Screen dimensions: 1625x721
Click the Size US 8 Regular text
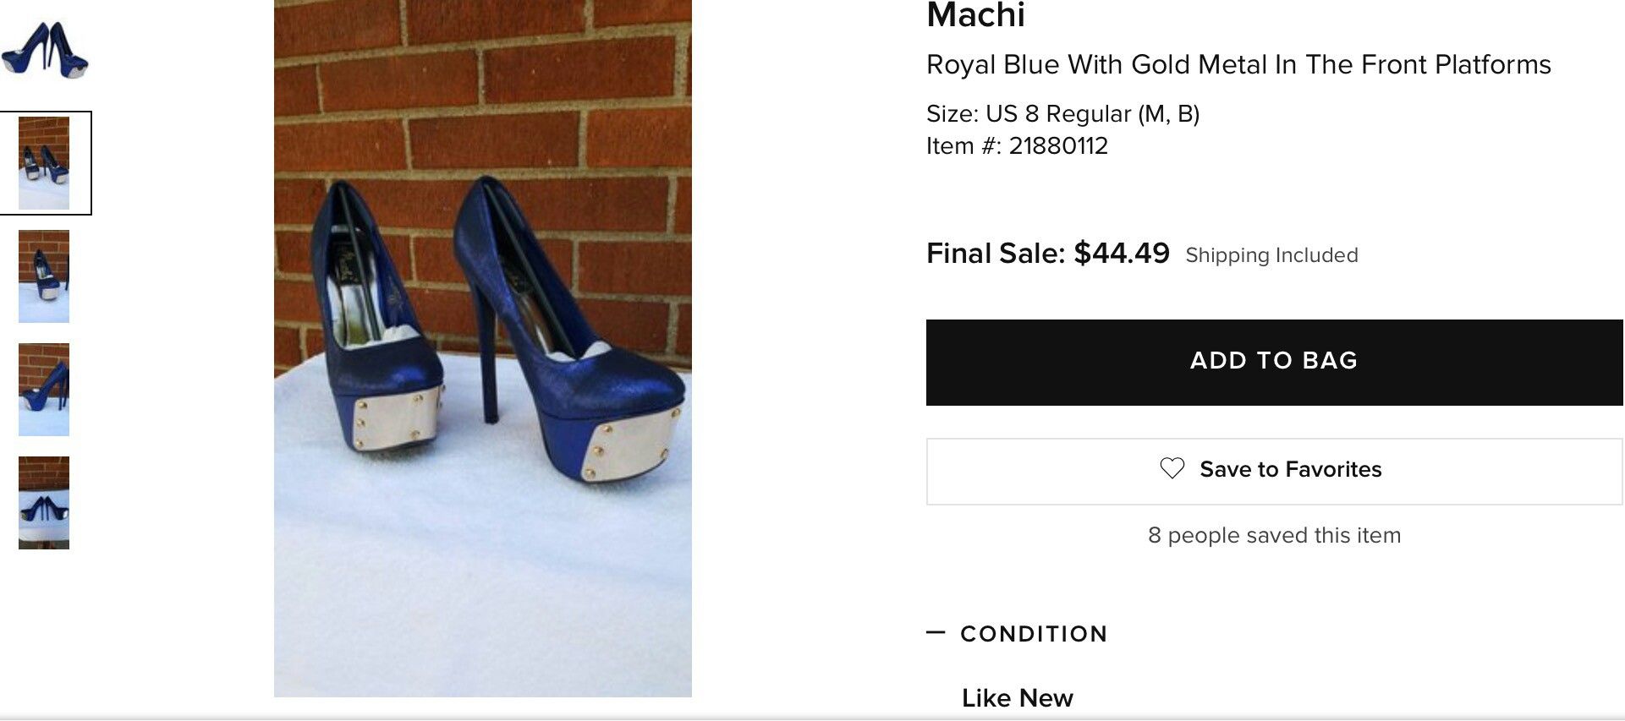[x=1062, y=114]
